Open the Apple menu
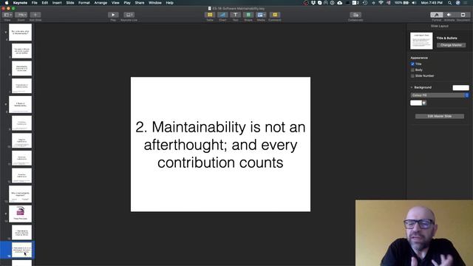This screenshot has height=266, width=473. (x=7, y=3)
